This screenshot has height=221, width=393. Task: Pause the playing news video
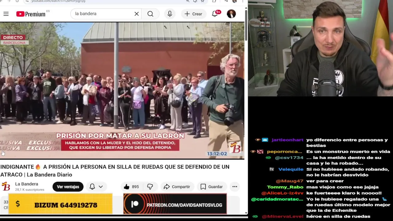pos(122,91)
